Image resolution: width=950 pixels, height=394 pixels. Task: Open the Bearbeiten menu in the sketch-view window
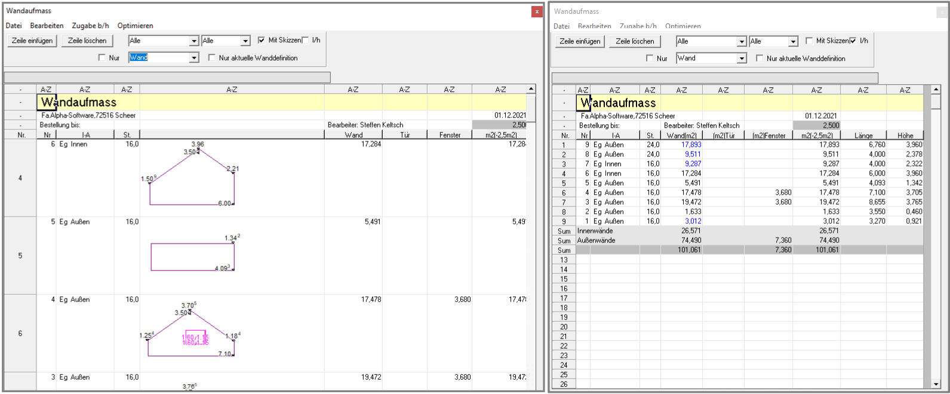47,26
